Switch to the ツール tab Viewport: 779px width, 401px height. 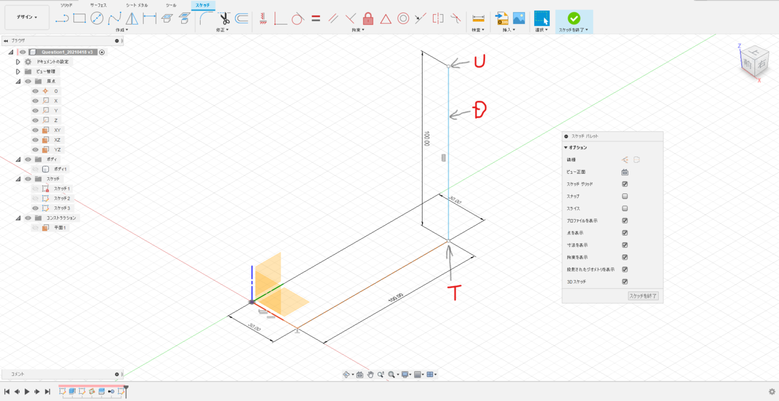(171, 5)
